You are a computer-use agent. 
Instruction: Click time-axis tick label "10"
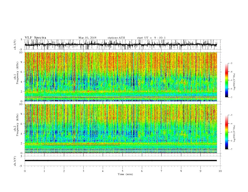pos(220,171)
